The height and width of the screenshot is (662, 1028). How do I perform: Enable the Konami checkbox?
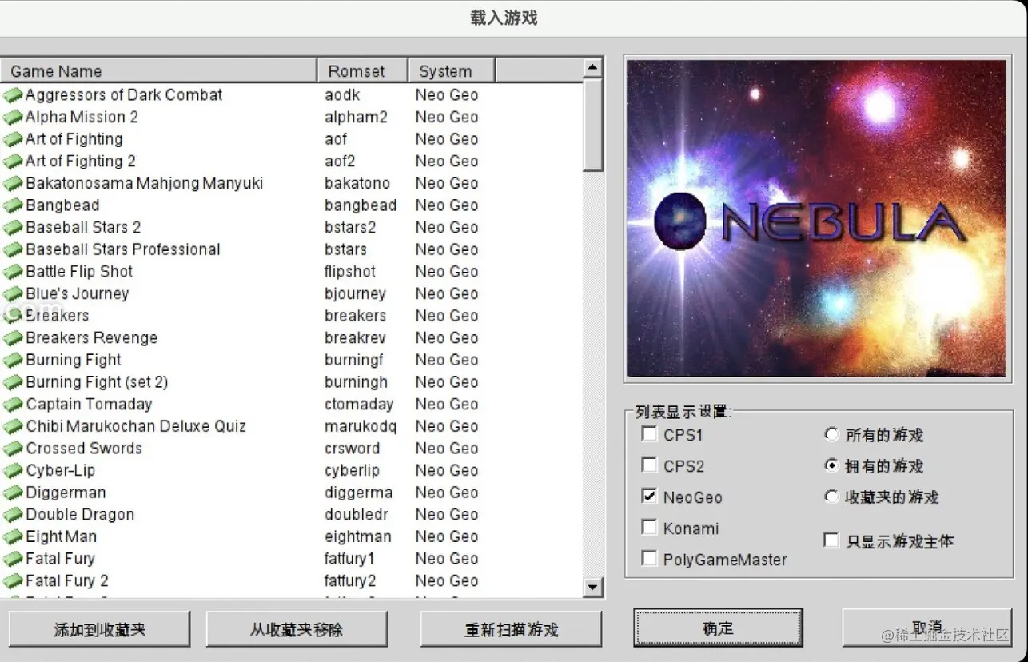[x=650, y=527]
